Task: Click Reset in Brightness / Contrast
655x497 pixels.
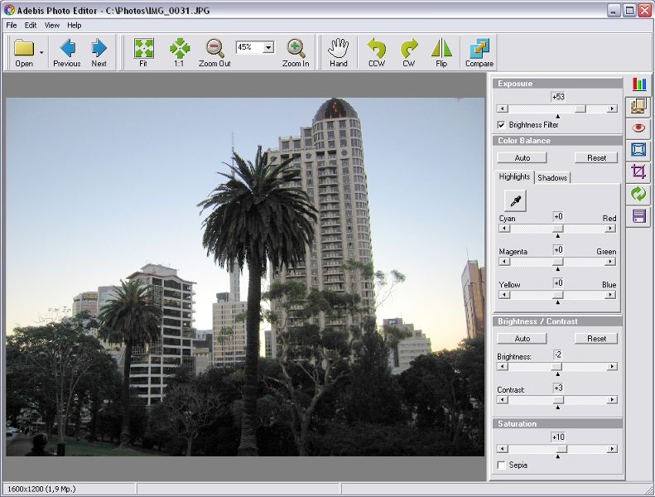Action: coord(596,338)
